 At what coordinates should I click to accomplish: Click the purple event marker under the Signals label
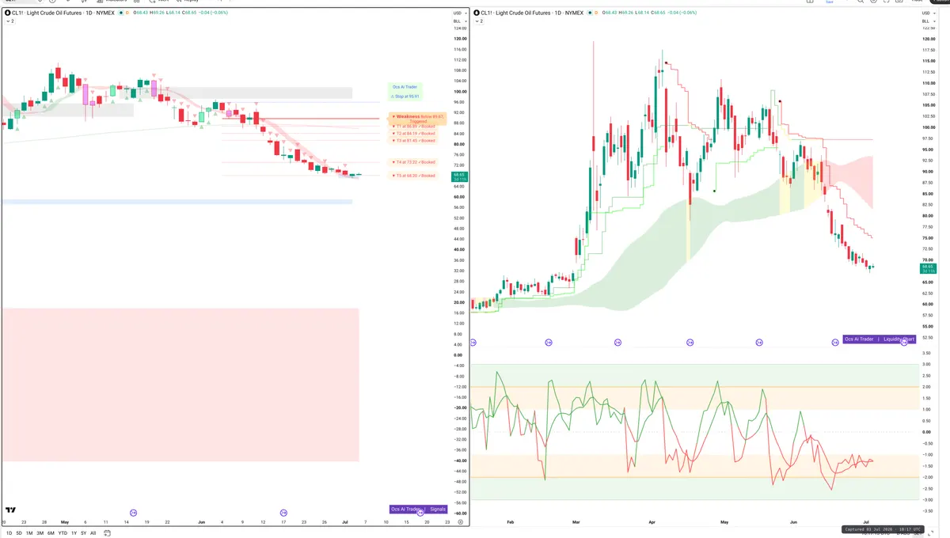(421, 513)
